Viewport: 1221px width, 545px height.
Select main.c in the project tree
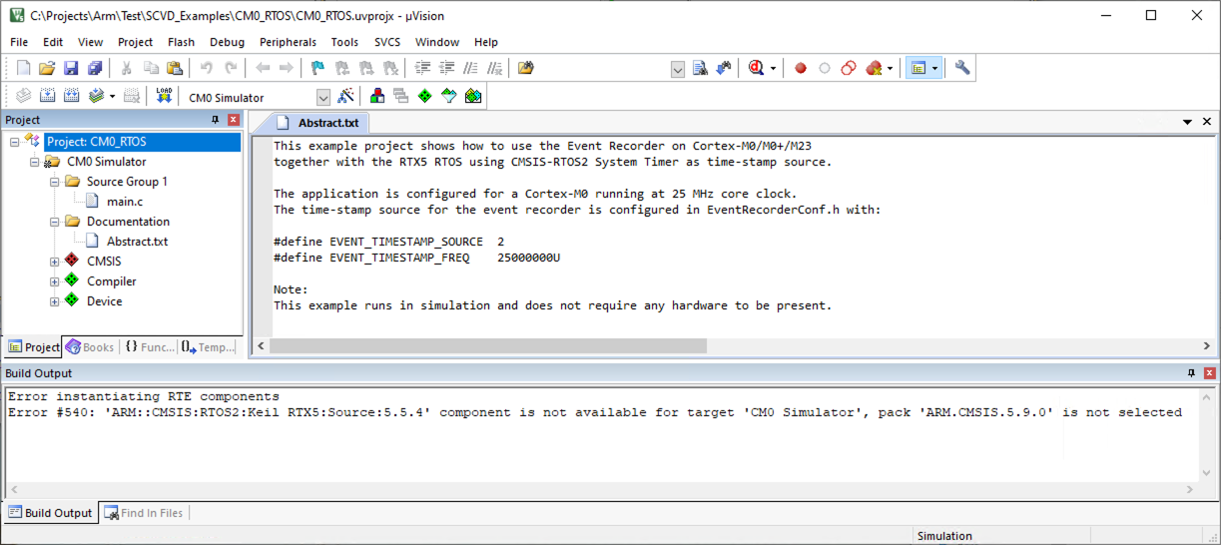(125, 202)
